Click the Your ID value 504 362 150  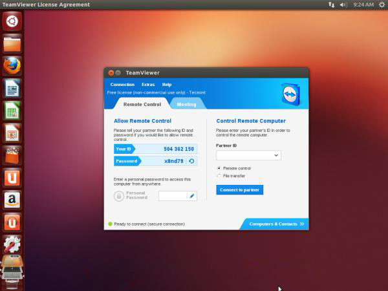click(178, 149)
